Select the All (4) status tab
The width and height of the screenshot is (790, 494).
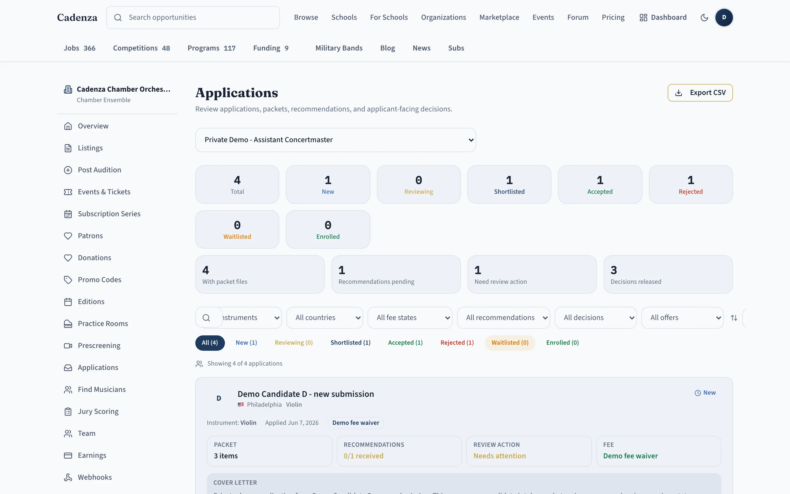click(210, 343)
